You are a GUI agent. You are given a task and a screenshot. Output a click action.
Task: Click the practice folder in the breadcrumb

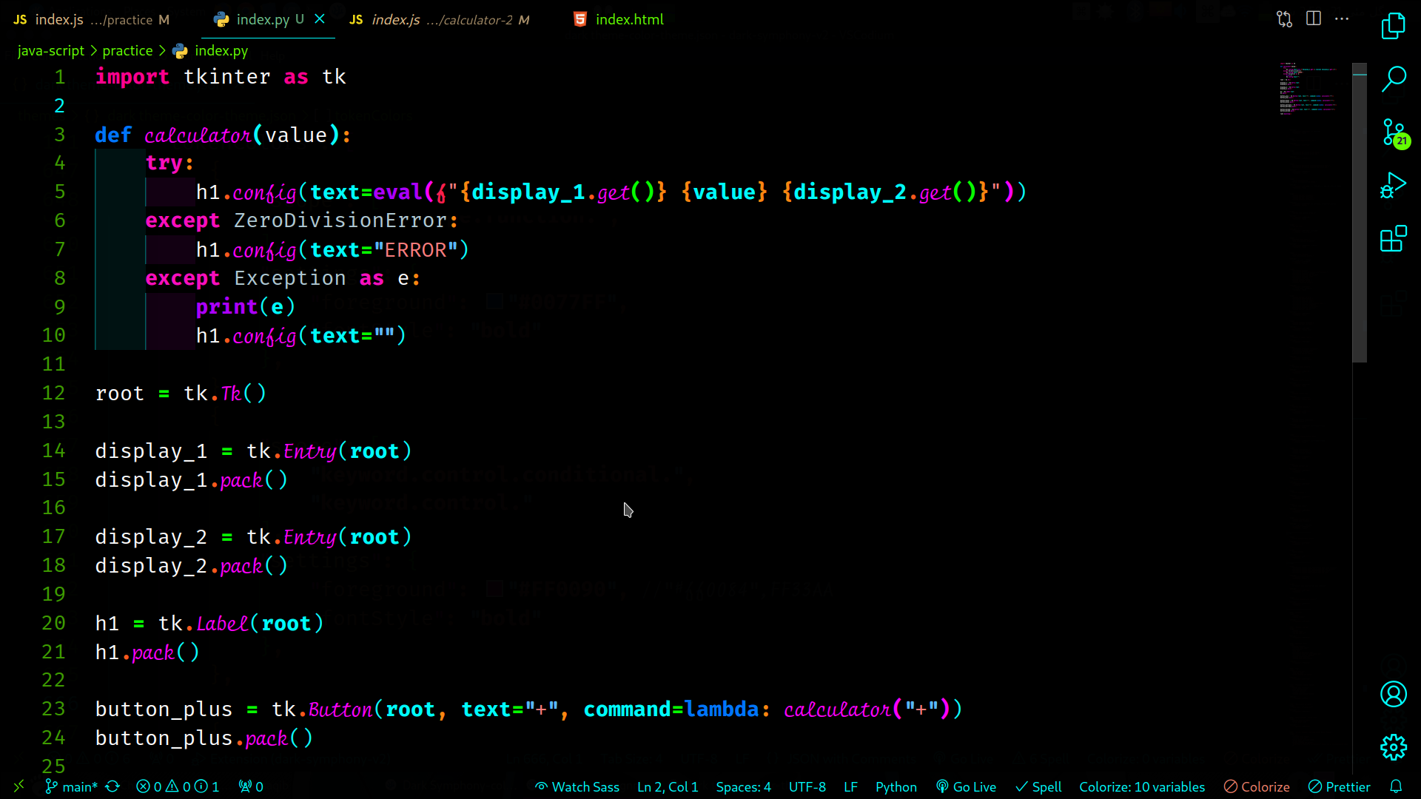tap(127, 50)
